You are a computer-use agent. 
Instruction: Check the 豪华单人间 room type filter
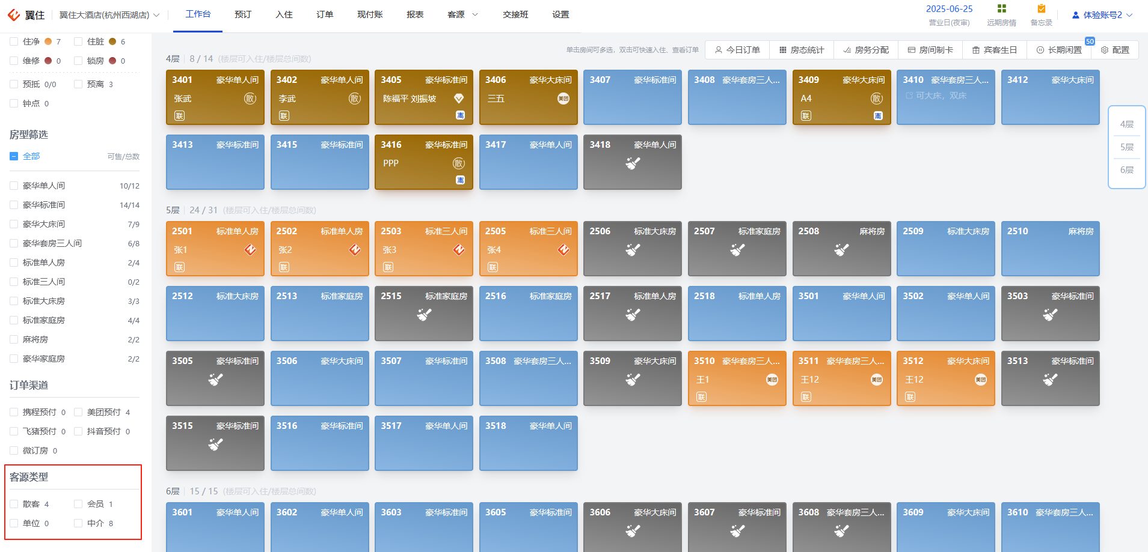[x=14, y=186]
